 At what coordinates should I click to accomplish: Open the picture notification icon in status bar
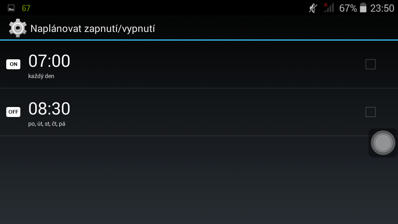pos(11,8)
